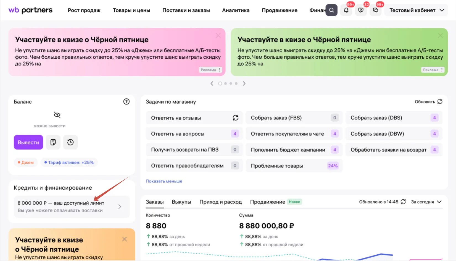Collapse tasks via Показать меньше

pyautogui.click(x=164, y=181)
